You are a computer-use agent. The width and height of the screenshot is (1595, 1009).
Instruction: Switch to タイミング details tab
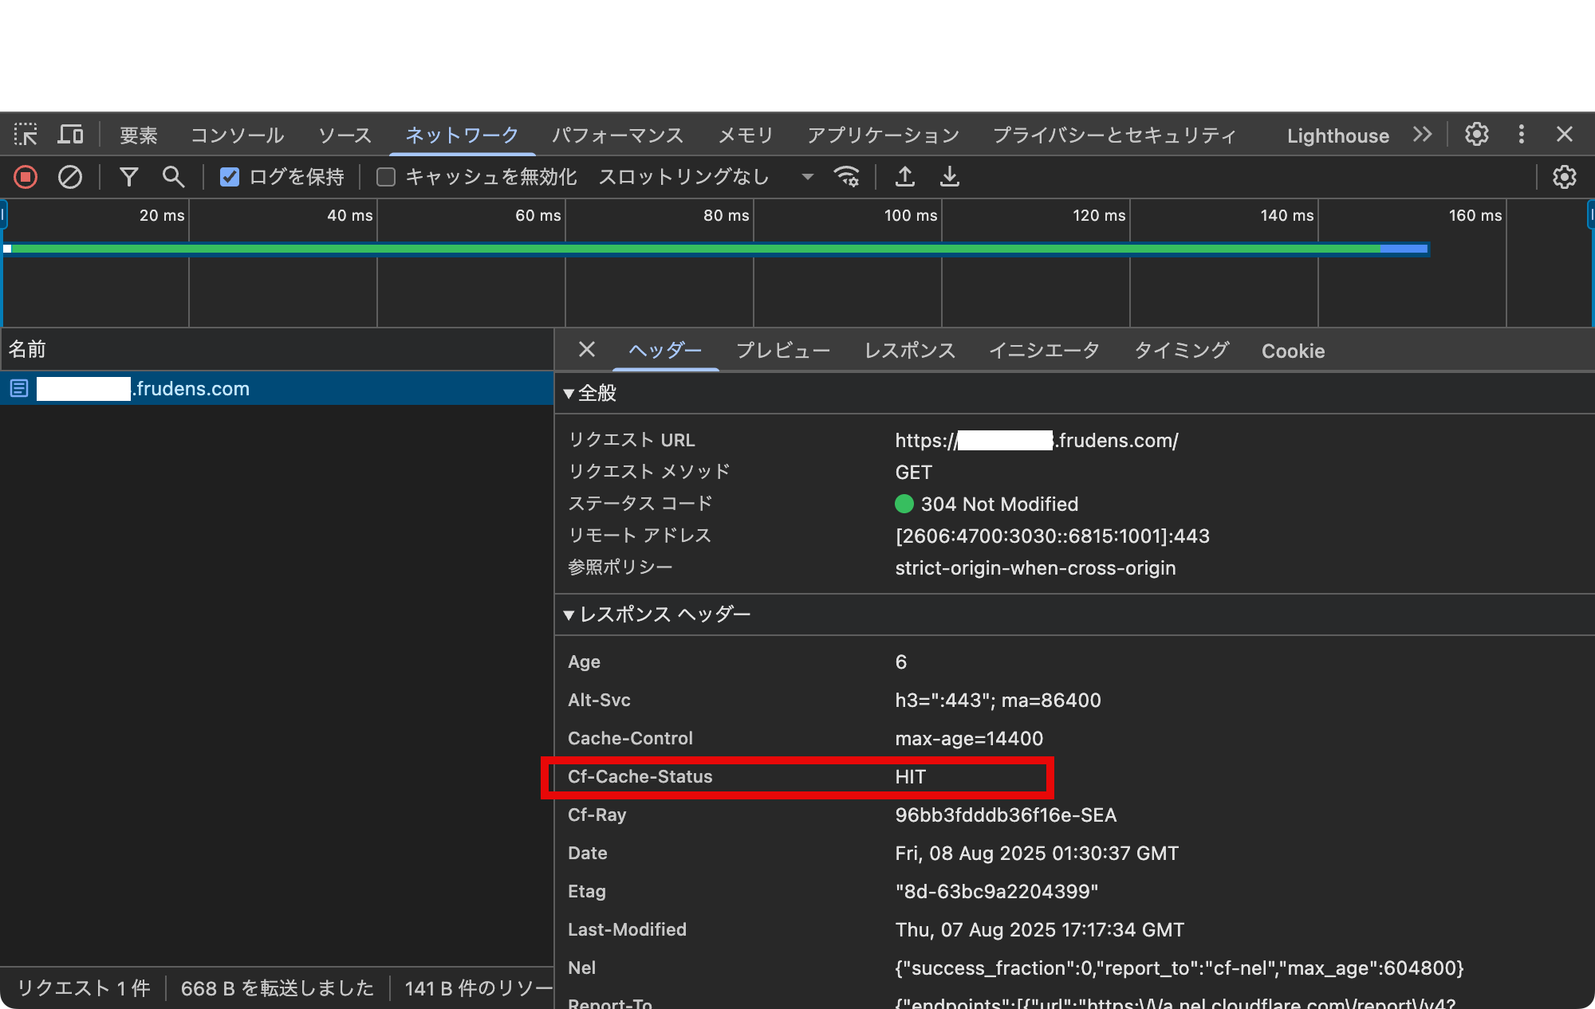pyautogui.click(x=1181, y=351)
